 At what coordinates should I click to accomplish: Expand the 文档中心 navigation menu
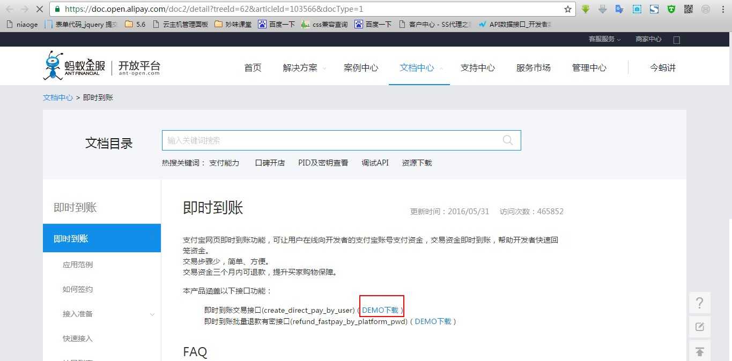[x=421, y=67]
